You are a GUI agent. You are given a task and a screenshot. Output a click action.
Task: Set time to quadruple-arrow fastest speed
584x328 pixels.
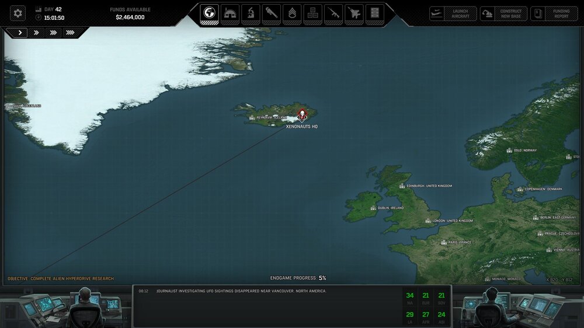point(70,33)
